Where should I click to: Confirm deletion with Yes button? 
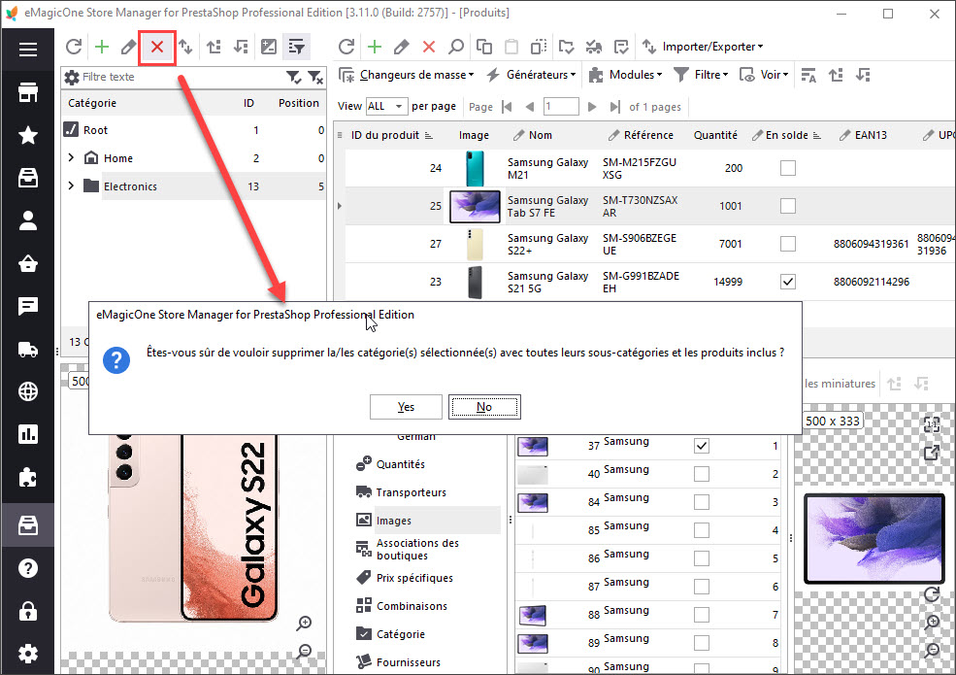pos(406,407)
